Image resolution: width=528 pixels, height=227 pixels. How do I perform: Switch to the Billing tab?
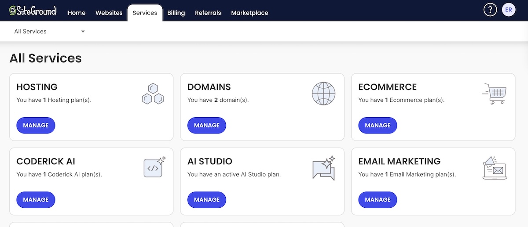tap(176, 13)
